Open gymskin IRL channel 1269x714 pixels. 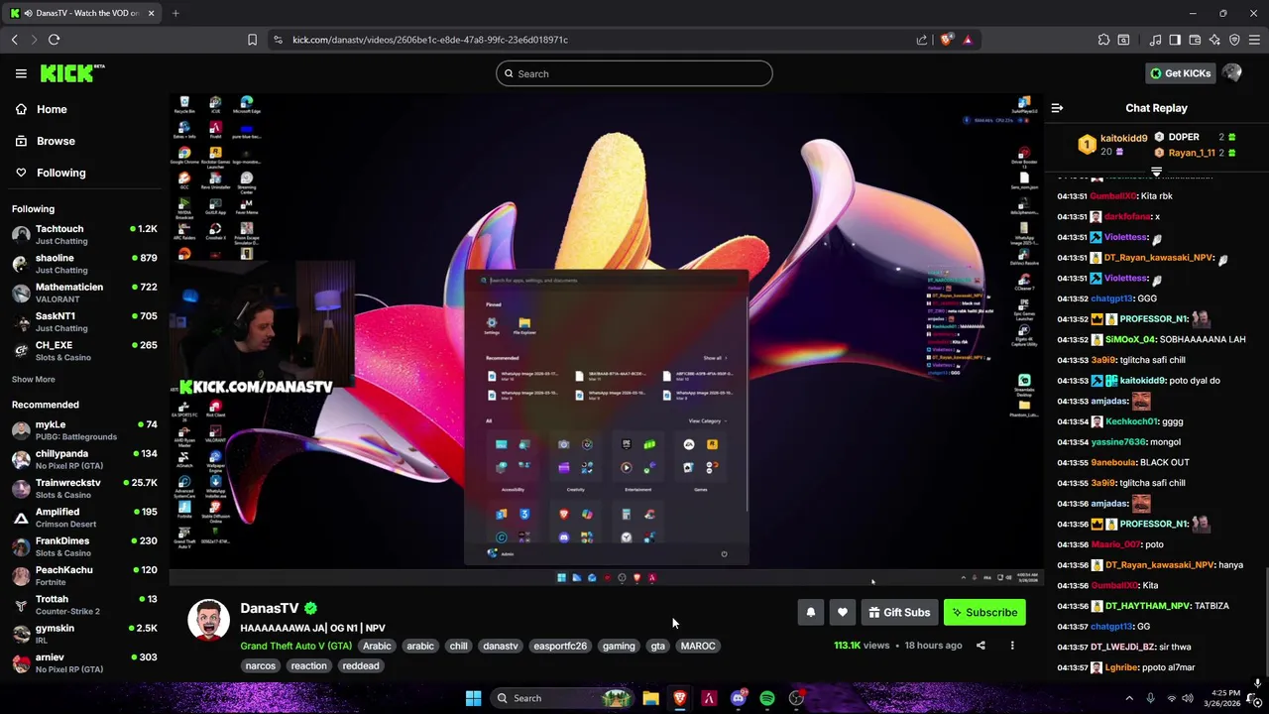(84, 634)
